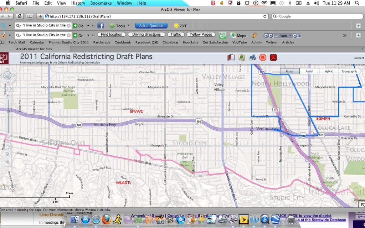Open the bookmarks book icon in draft plans header

[231, 57]
